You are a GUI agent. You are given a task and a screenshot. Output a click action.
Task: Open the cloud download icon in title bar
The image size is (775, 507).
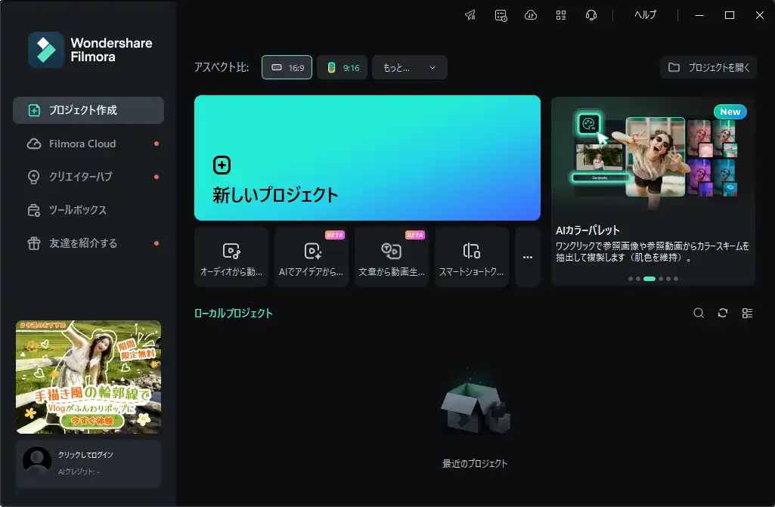tap(531, 15)
